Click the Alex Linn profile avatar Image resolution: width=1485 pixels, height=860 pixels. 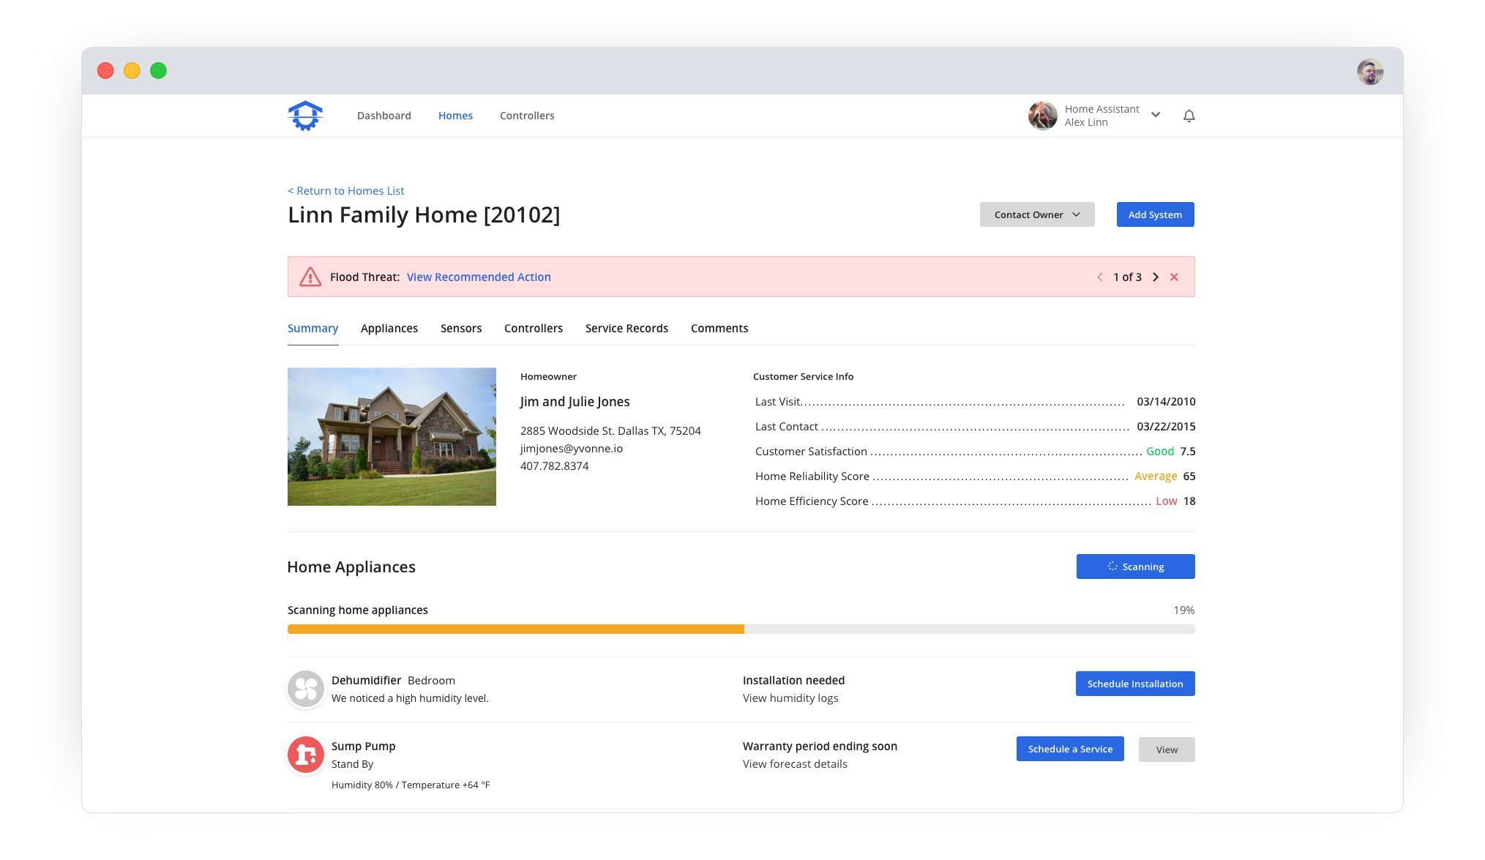(1042, 116)
